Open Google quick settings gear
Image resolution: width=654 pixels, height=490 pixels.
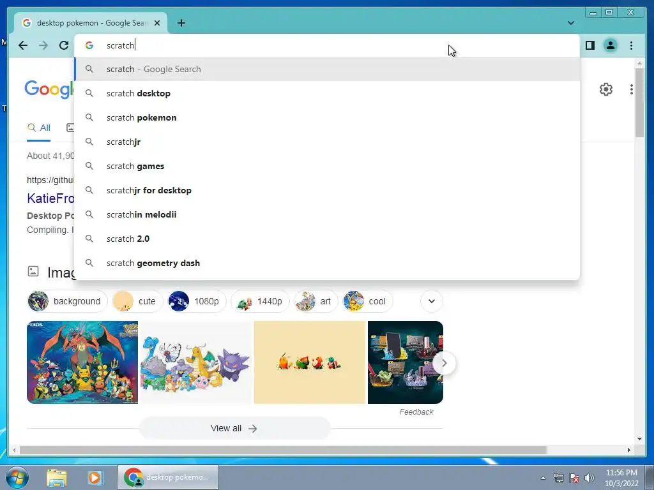(606, 89)
